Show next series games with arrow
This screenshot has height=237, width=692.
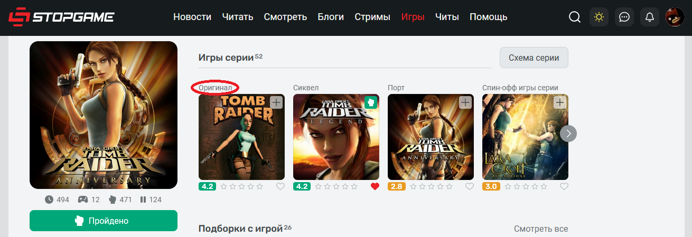(568, 133)
